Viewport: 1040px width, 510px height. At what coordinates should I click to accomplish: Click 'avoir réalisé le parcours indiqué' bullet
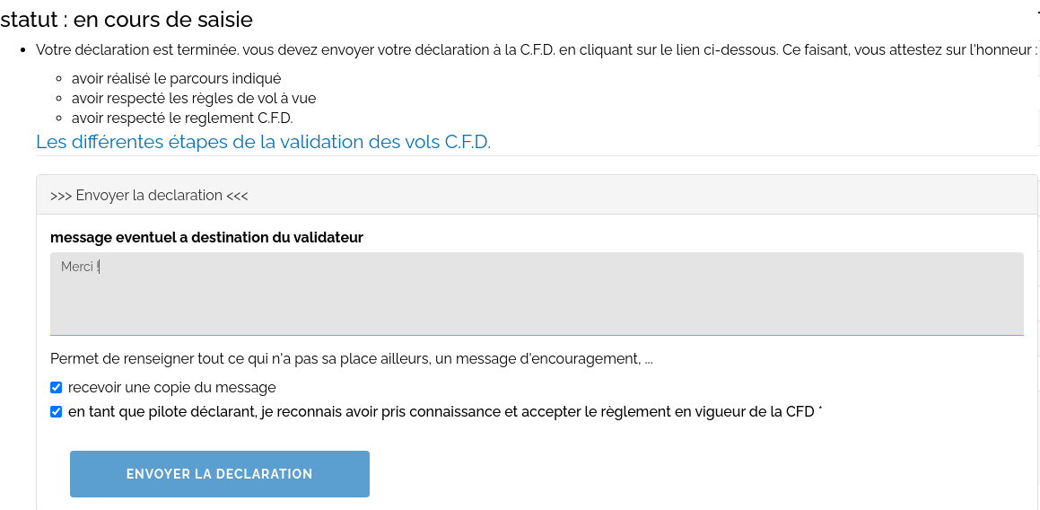tap(176, 79)
